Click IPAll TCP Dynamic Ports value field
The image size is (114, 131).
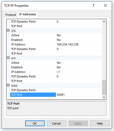pos(79,90)
